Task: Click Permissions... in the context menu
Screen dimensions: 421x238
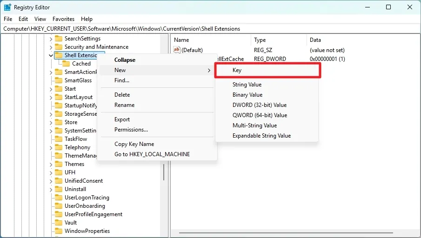Action: coord(157,130)
